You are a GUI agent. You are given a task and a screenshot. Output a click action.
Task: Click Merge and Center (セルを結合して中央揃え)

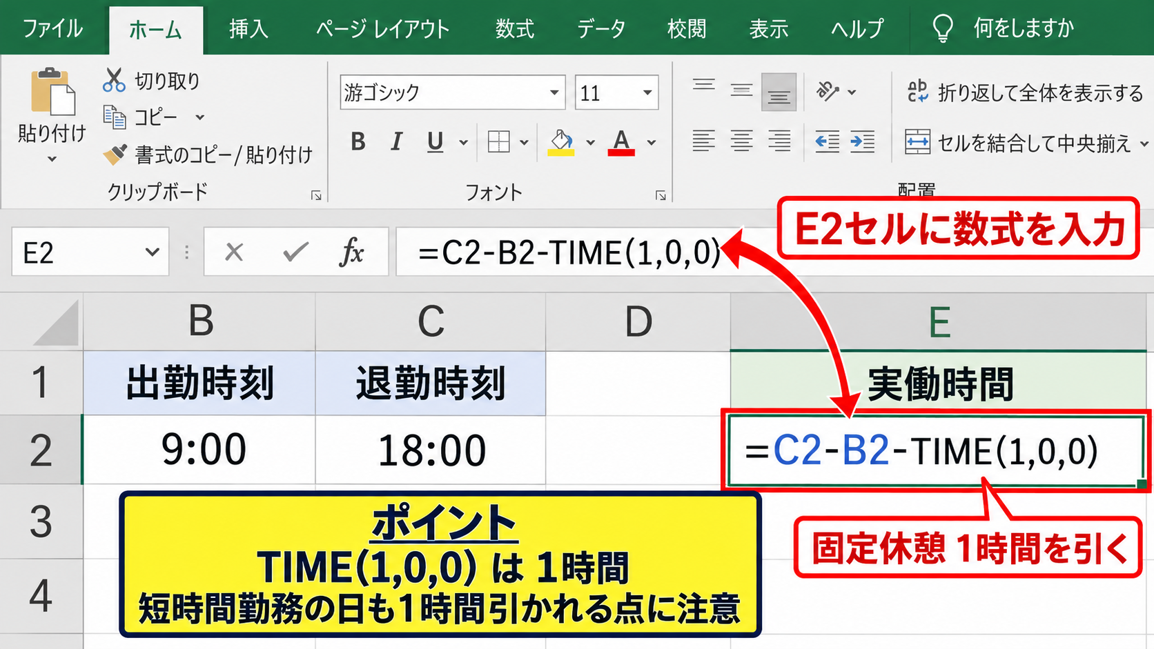pos(1019,143)
